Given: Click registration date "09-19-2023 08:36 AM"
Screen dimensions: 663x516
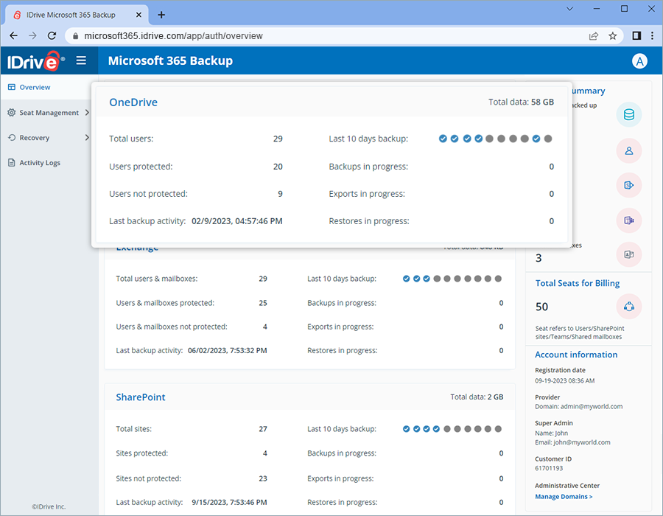Looking at the screenshot, I should click(564, 380).
